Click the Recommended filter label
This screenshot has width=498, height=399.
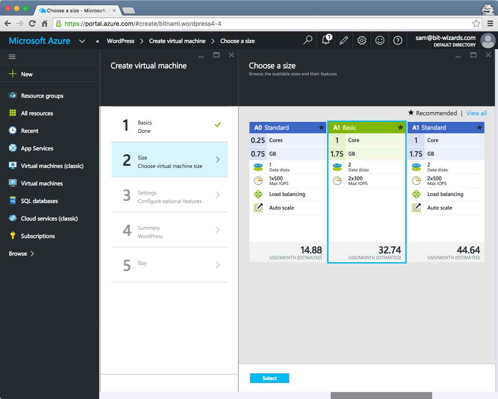[436, 113]
